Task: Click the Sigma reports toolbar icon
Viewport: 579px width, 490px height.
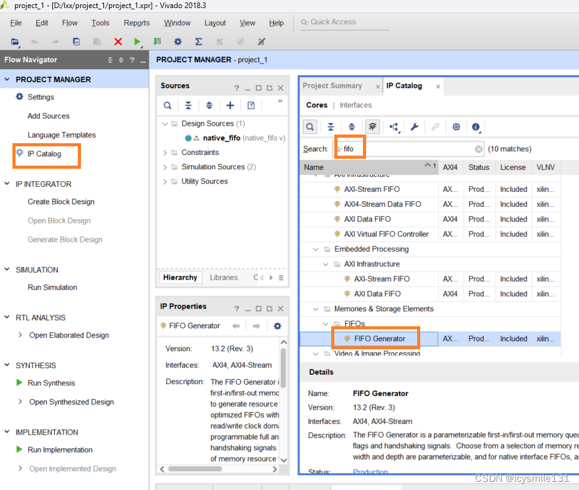Action: pyautogui.click(x=199, y=42)
